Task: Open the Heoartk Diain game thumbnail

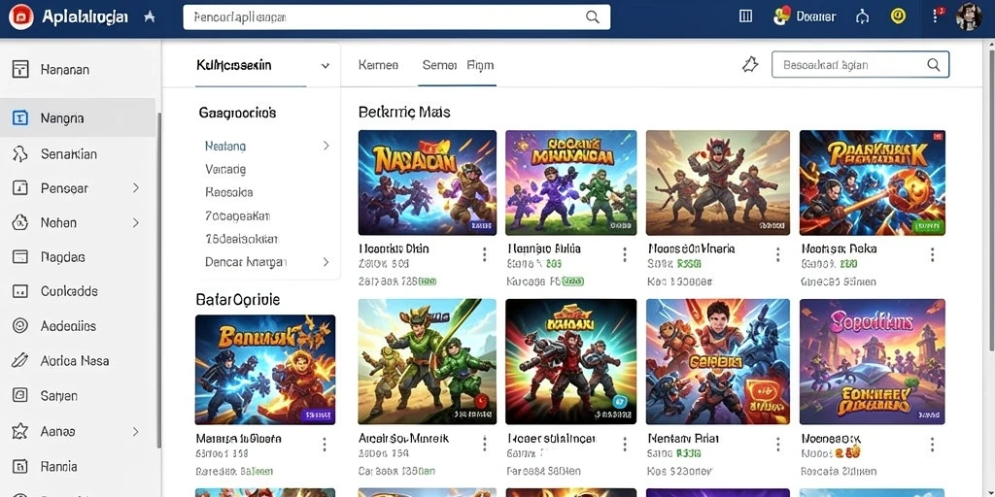Action: click(428, 182)
